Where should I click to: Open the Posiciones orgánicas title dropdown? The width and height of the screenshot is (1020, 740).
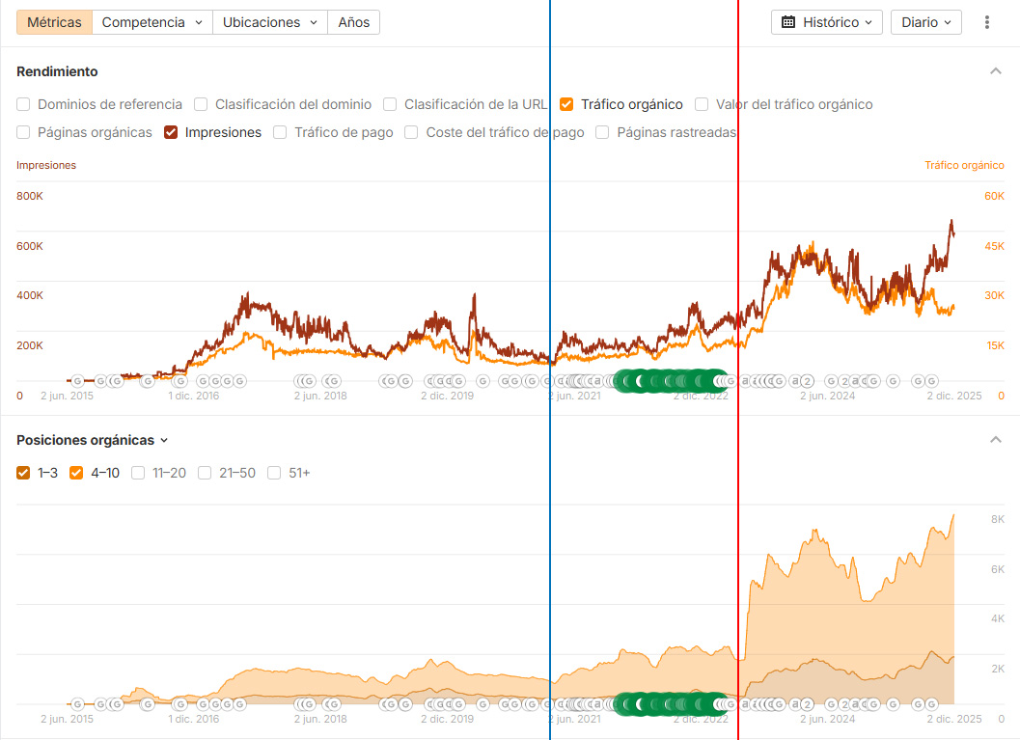point(93,440)
